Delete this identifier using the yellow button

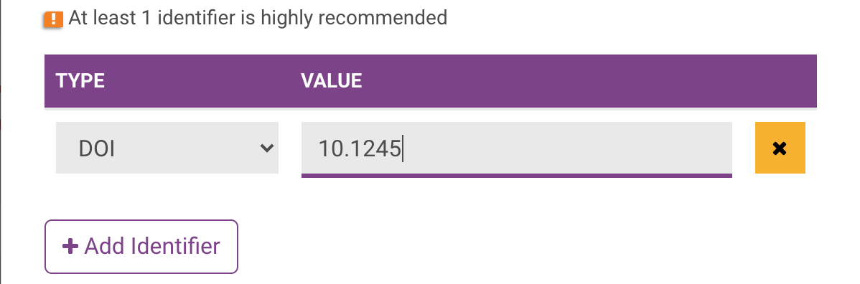pos(780,148)
